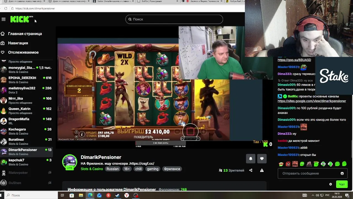This screenshot has width=353, height=199.
Task: Open EPOHA_DERZKIH channel in sidebar
Action: coord(26,80)
